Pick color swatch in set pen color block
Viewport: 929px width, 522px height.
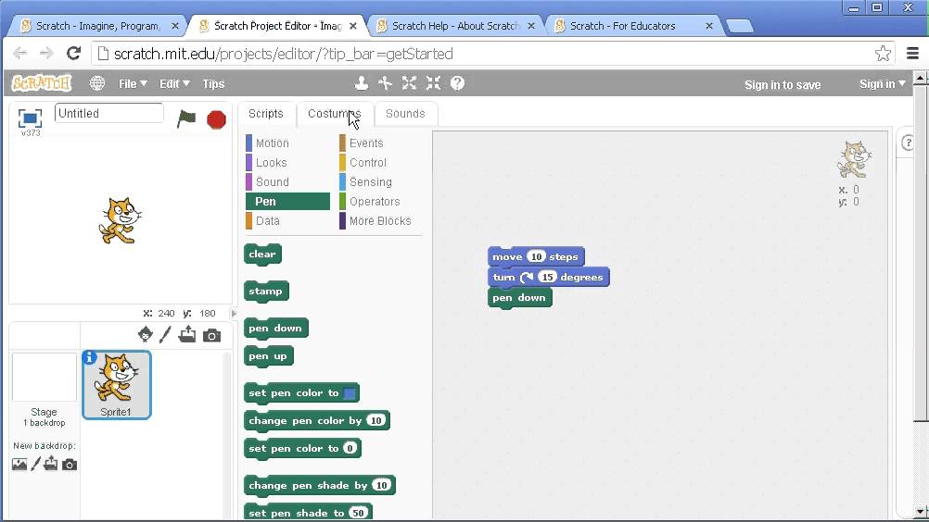[x=350, y=393]
